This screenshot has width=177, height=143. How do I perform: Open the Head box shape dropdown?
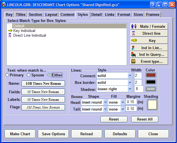point(105,102)
